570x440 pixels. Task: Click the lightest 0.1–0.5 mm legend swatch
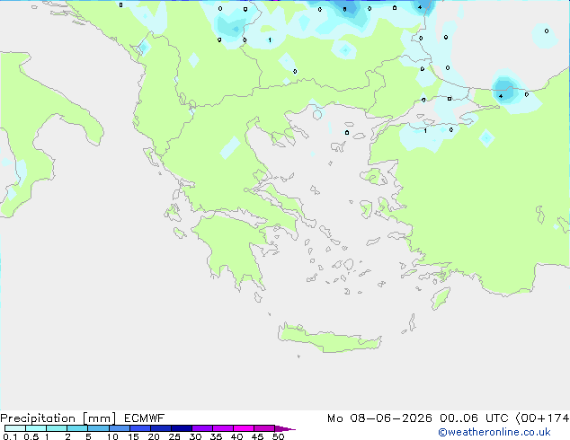point(15,428)
